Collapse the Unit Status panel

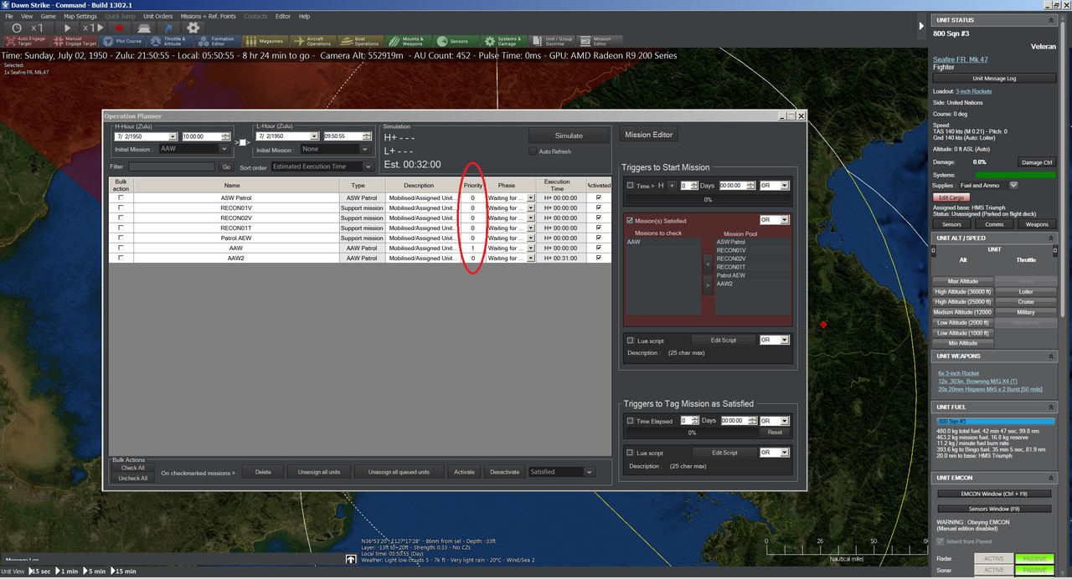1051,20
